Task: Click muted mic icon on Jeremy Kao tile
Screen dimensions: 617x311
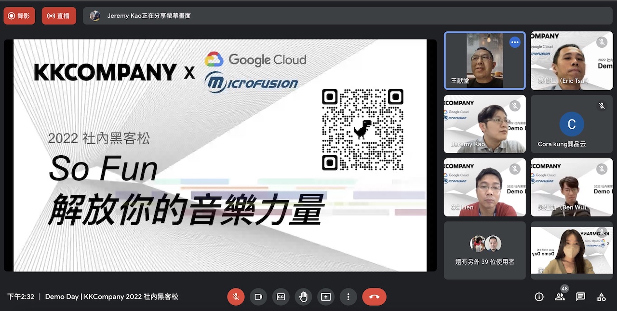Action: pos(515,105)
